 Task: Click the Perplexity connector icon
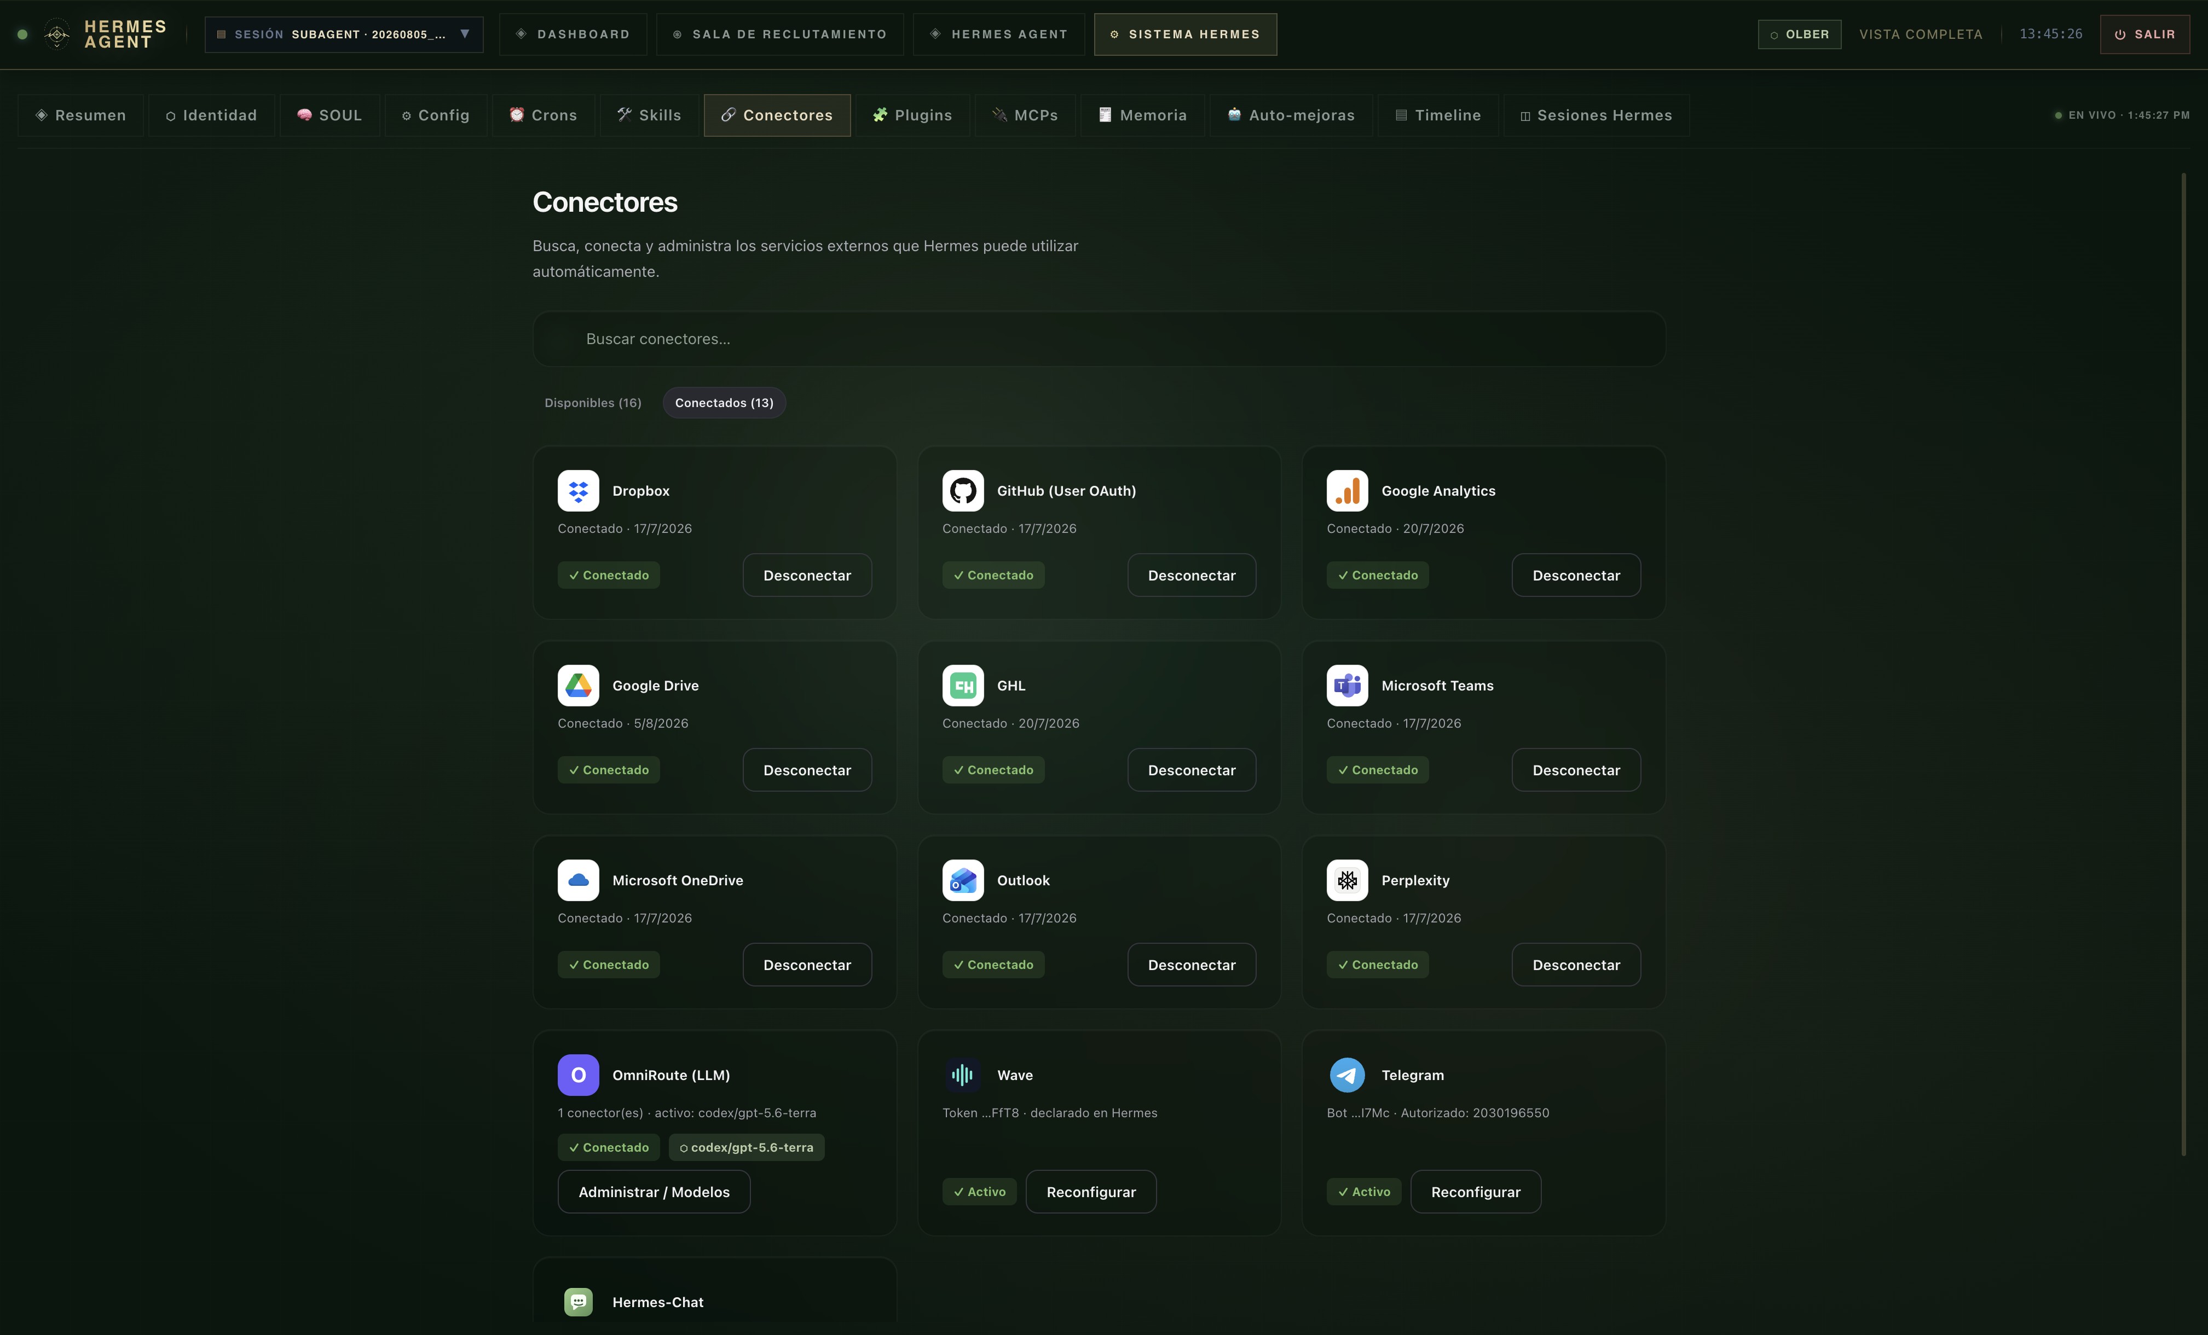point(1347,880)
